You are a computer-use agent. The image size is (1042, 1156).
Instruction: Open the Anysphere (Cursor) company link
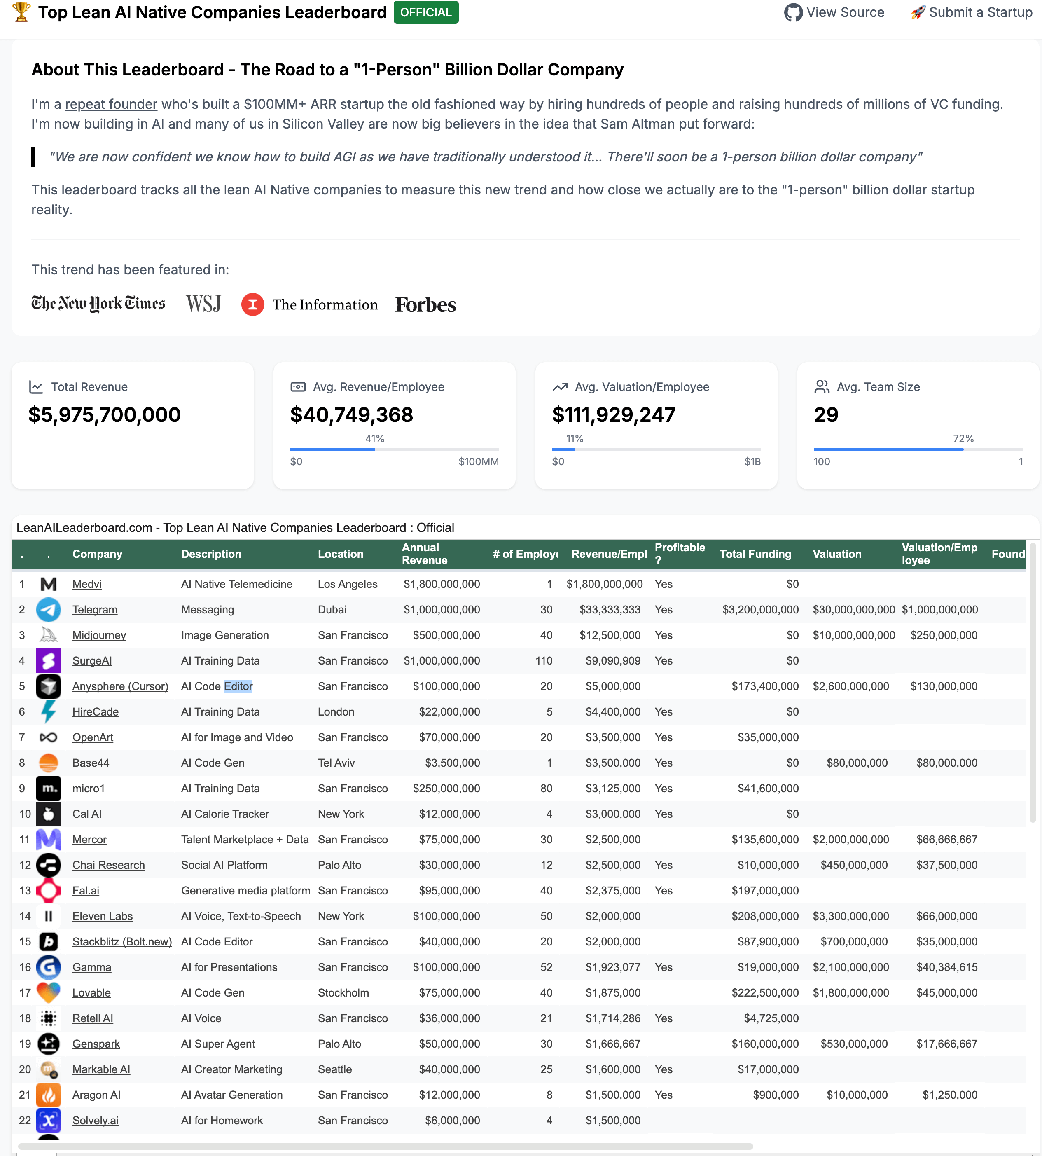click(x=120, y=686)
